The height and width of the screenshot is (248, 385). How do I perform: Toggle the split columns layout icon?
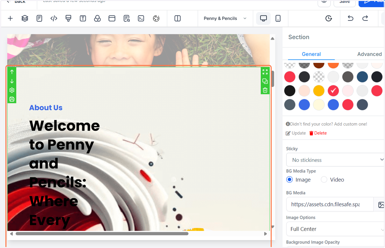(178, 19)
